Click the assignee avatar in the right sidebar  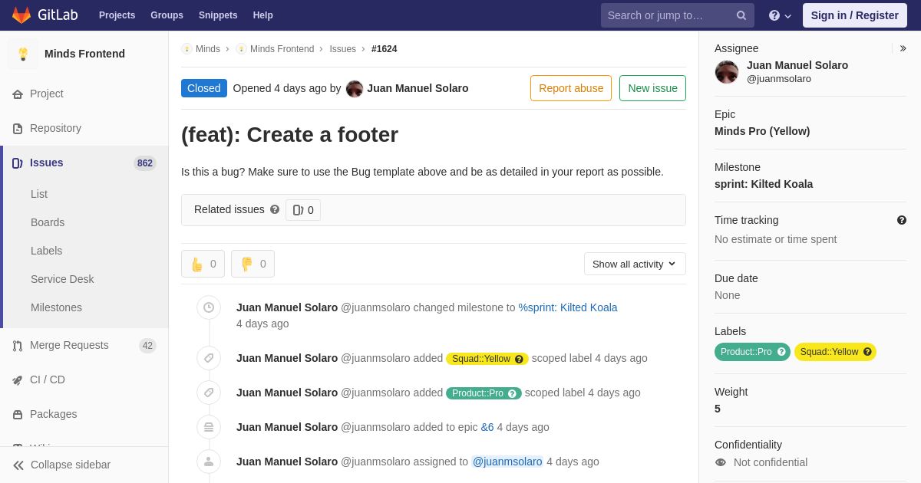tap(727, 72)
